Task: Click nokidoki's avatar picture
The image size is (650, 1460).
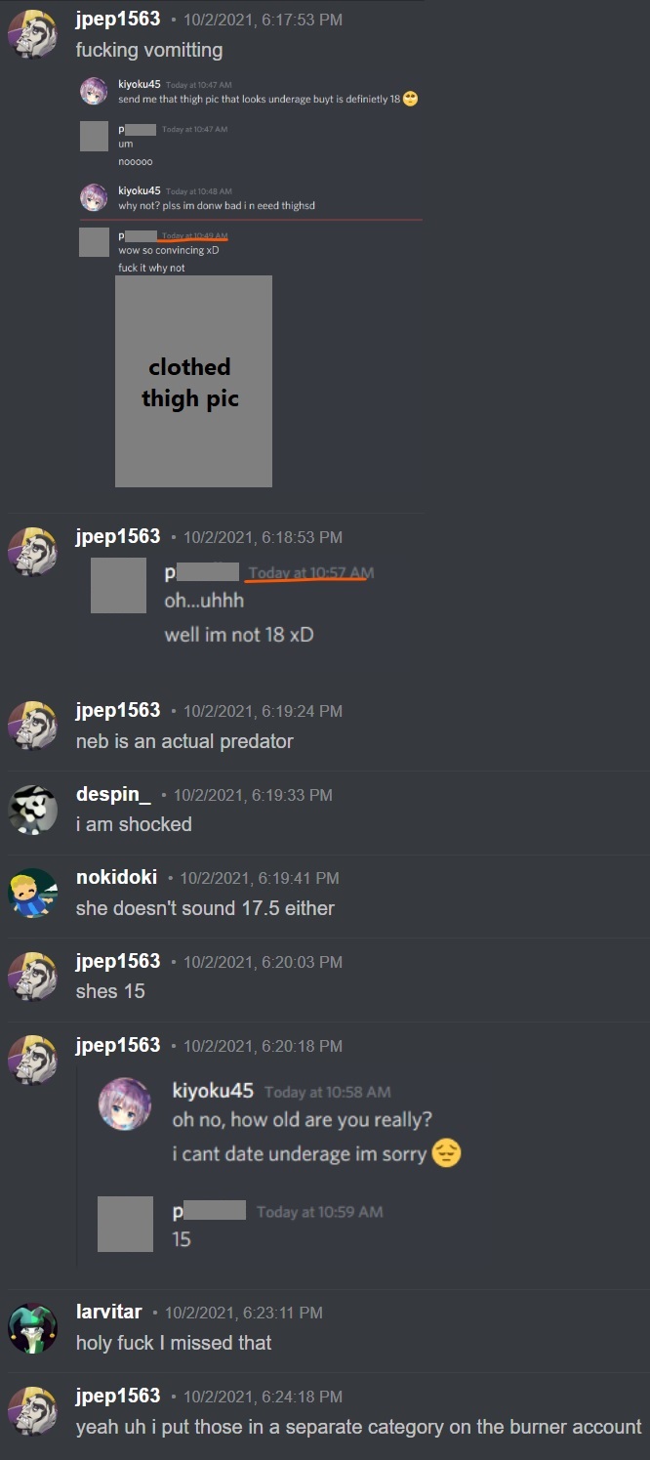Action: (x=31, y=893)
